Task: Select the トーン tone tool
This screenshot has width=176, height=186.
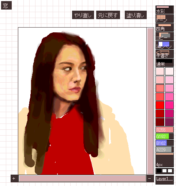Action: click(165, 19)
